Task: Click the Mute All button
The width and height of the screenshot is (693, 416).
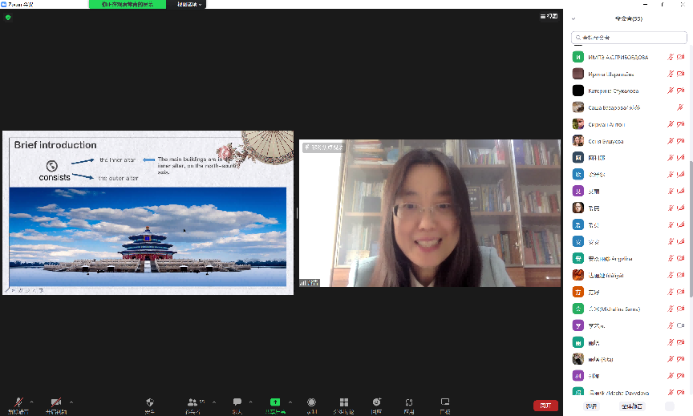Action: pyautogui.click(x=632, y=406)
